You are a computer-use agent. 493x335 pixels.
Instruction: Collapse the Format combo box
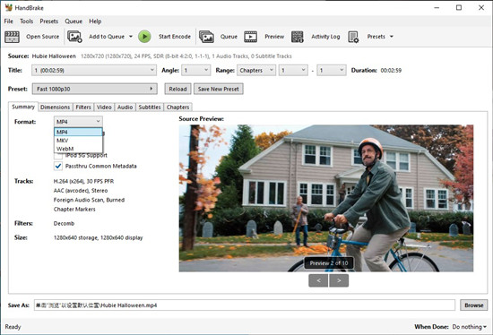[x=78, y=122]
